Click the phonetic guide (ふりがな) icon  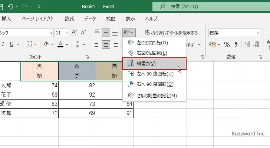click(78, 44)
